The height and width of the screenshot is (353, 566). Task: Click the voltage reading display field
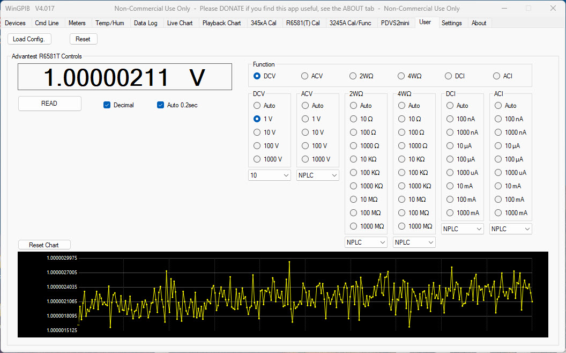tap(125, 77)
